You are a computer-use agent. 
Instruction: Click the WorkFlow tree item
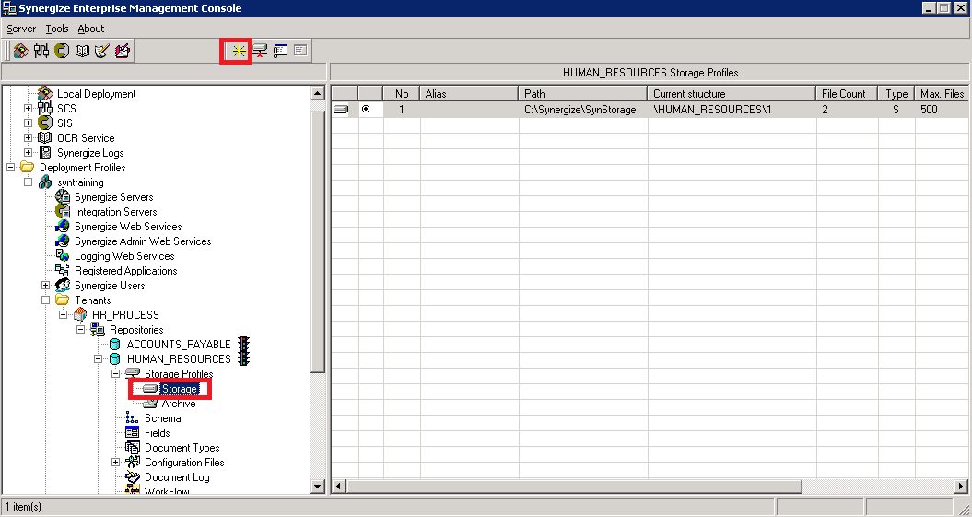point(167,491)
